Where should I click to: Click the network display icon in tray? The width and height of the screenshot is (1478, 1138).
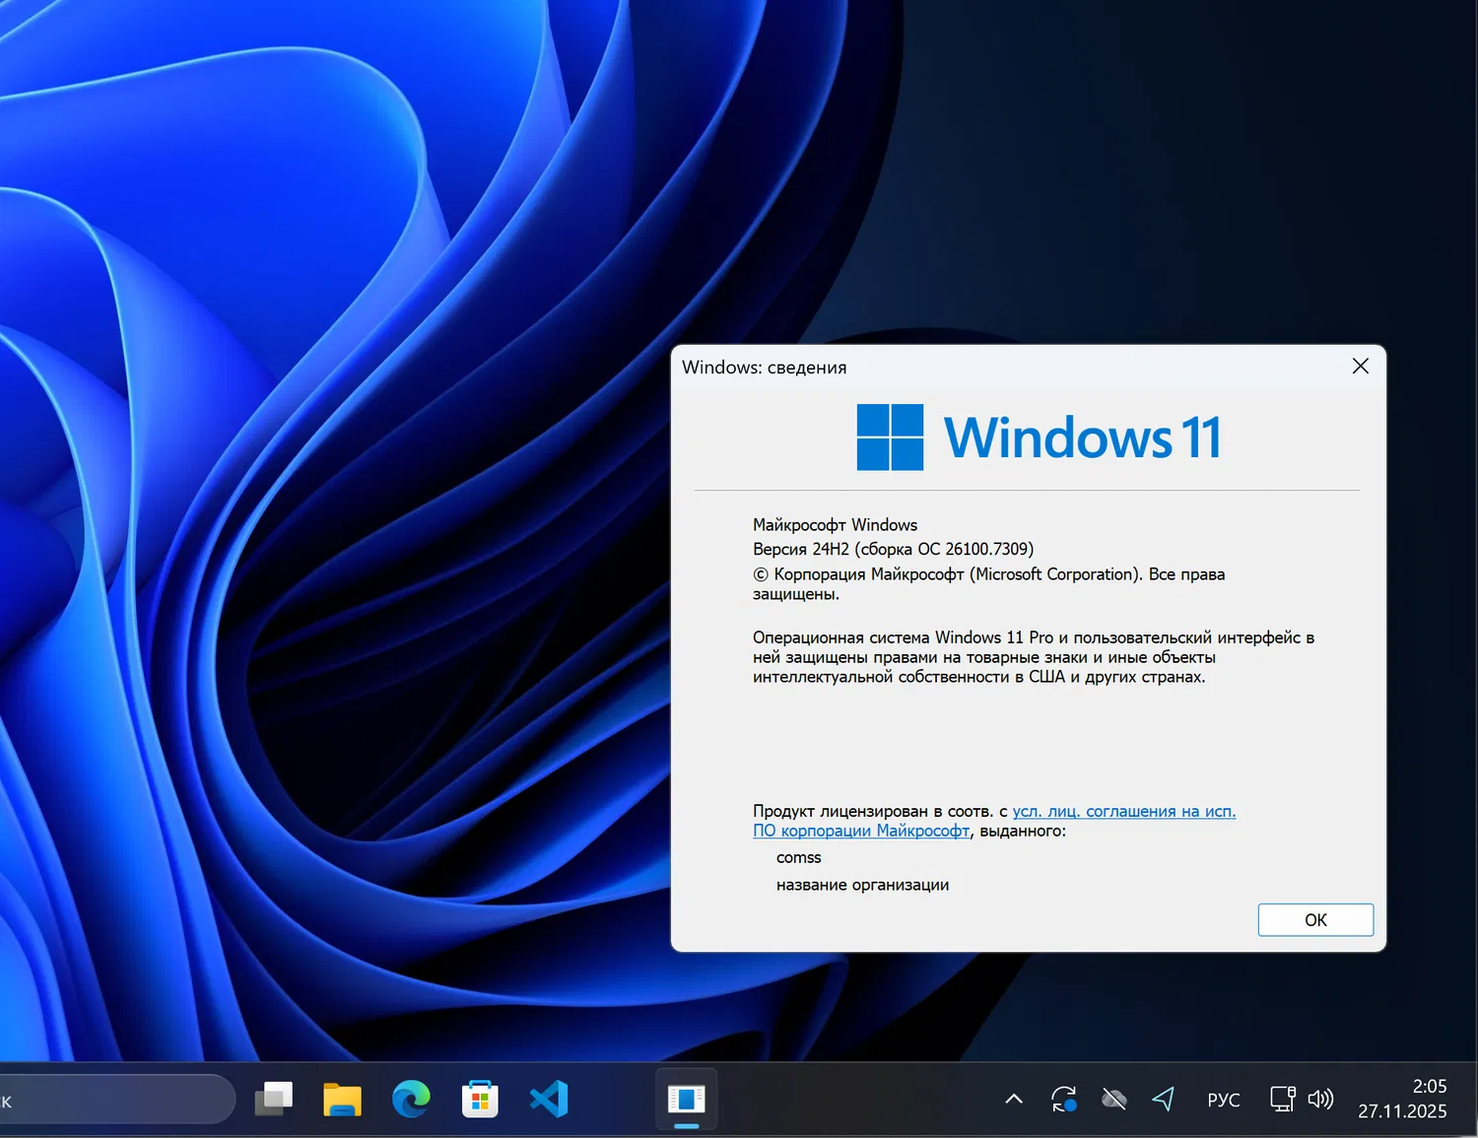click(1281, 1099)
